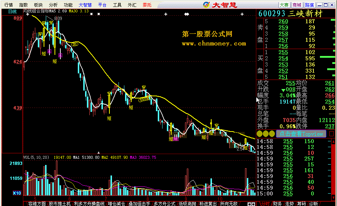Image resolution: width=337 pixels, height=206 pixels.
Task: Click the 均线组合指标 indicator title
Action: click(36, 11)
